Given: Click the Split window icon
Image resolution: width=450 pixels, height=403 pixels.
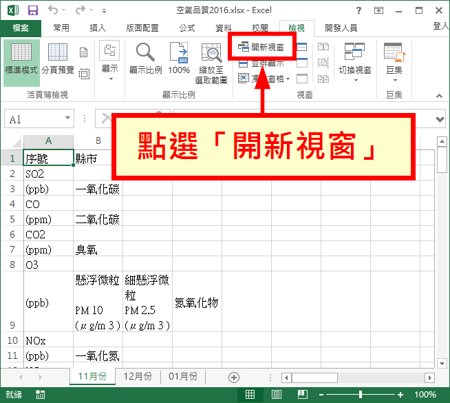Looking at the screenshot, I should (301, 47).
